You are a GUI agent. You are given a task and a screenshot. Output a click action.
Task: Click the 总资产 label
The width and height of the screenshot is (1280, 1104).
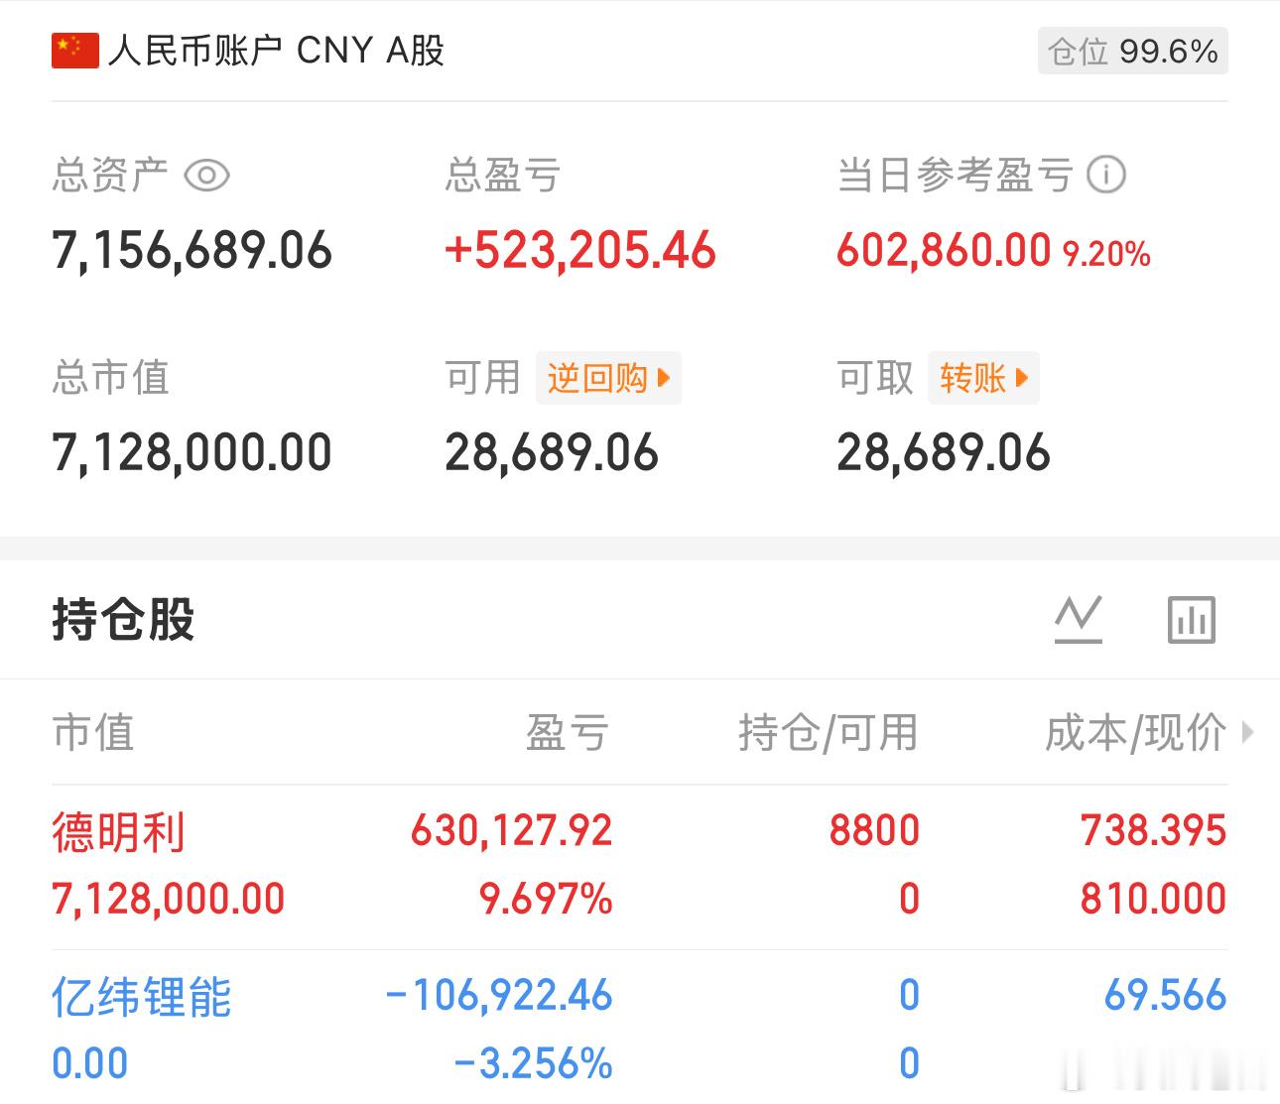[x=110, y=176]
